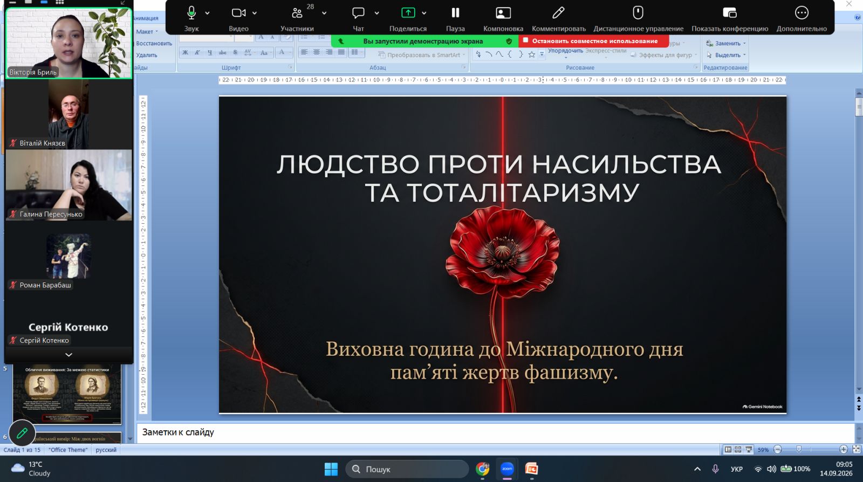Image resolution: width=863 pixels, height=482 pixels.
Task: Expand more participants chevron below Сергій Котенко
Action: (69, 355)
